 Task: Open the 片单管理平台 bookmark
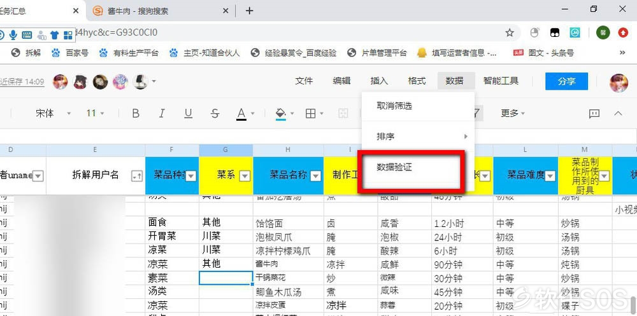tap(377, 53)
